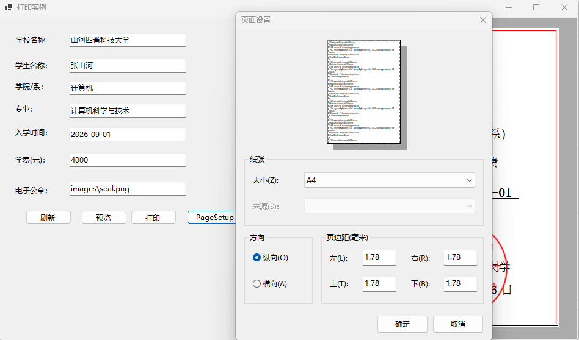Click the bottom margin 下(B) field

tap(460, 284)
